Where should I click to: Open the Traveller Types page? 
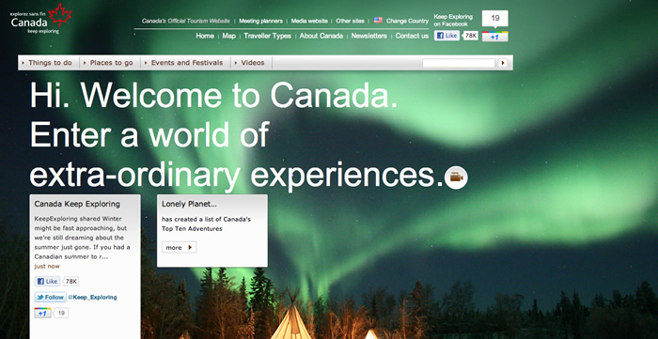(267, 36)
